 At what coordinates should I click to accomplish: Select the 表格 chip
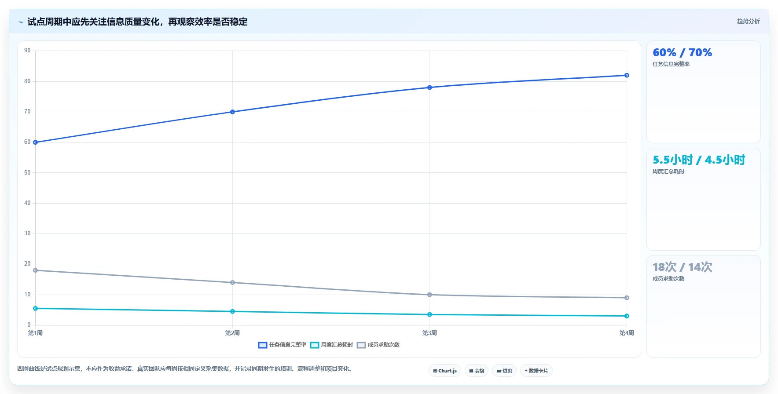477,371
